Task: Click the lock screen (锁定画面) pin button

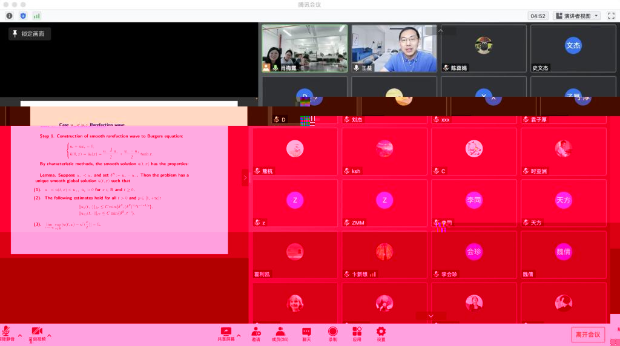Action: coord(29,34)
